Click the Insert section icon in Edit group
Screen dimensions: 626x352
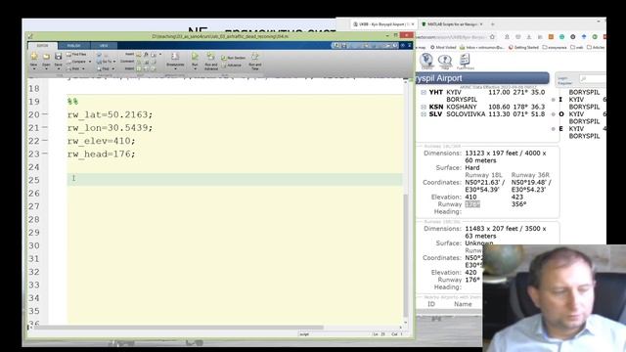click(x=139, y=55)
